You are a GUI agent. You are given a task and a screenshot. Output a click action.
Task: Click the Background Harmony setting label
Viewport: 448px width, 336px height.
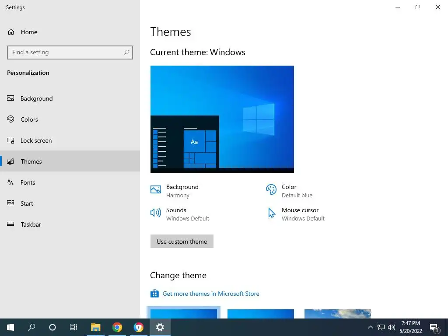[182, 191]
